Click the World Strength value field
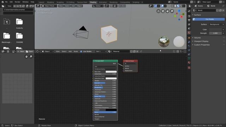Screen dimensions: 226x127 pos(215,33)
